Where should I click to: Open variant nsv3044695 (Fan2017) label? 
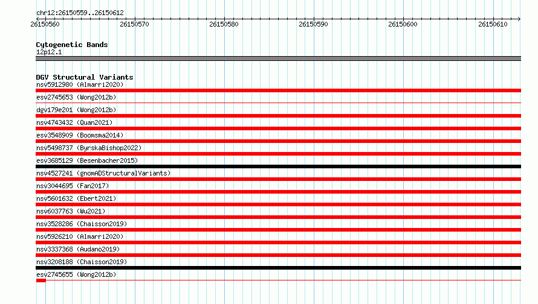click(73, 186)
